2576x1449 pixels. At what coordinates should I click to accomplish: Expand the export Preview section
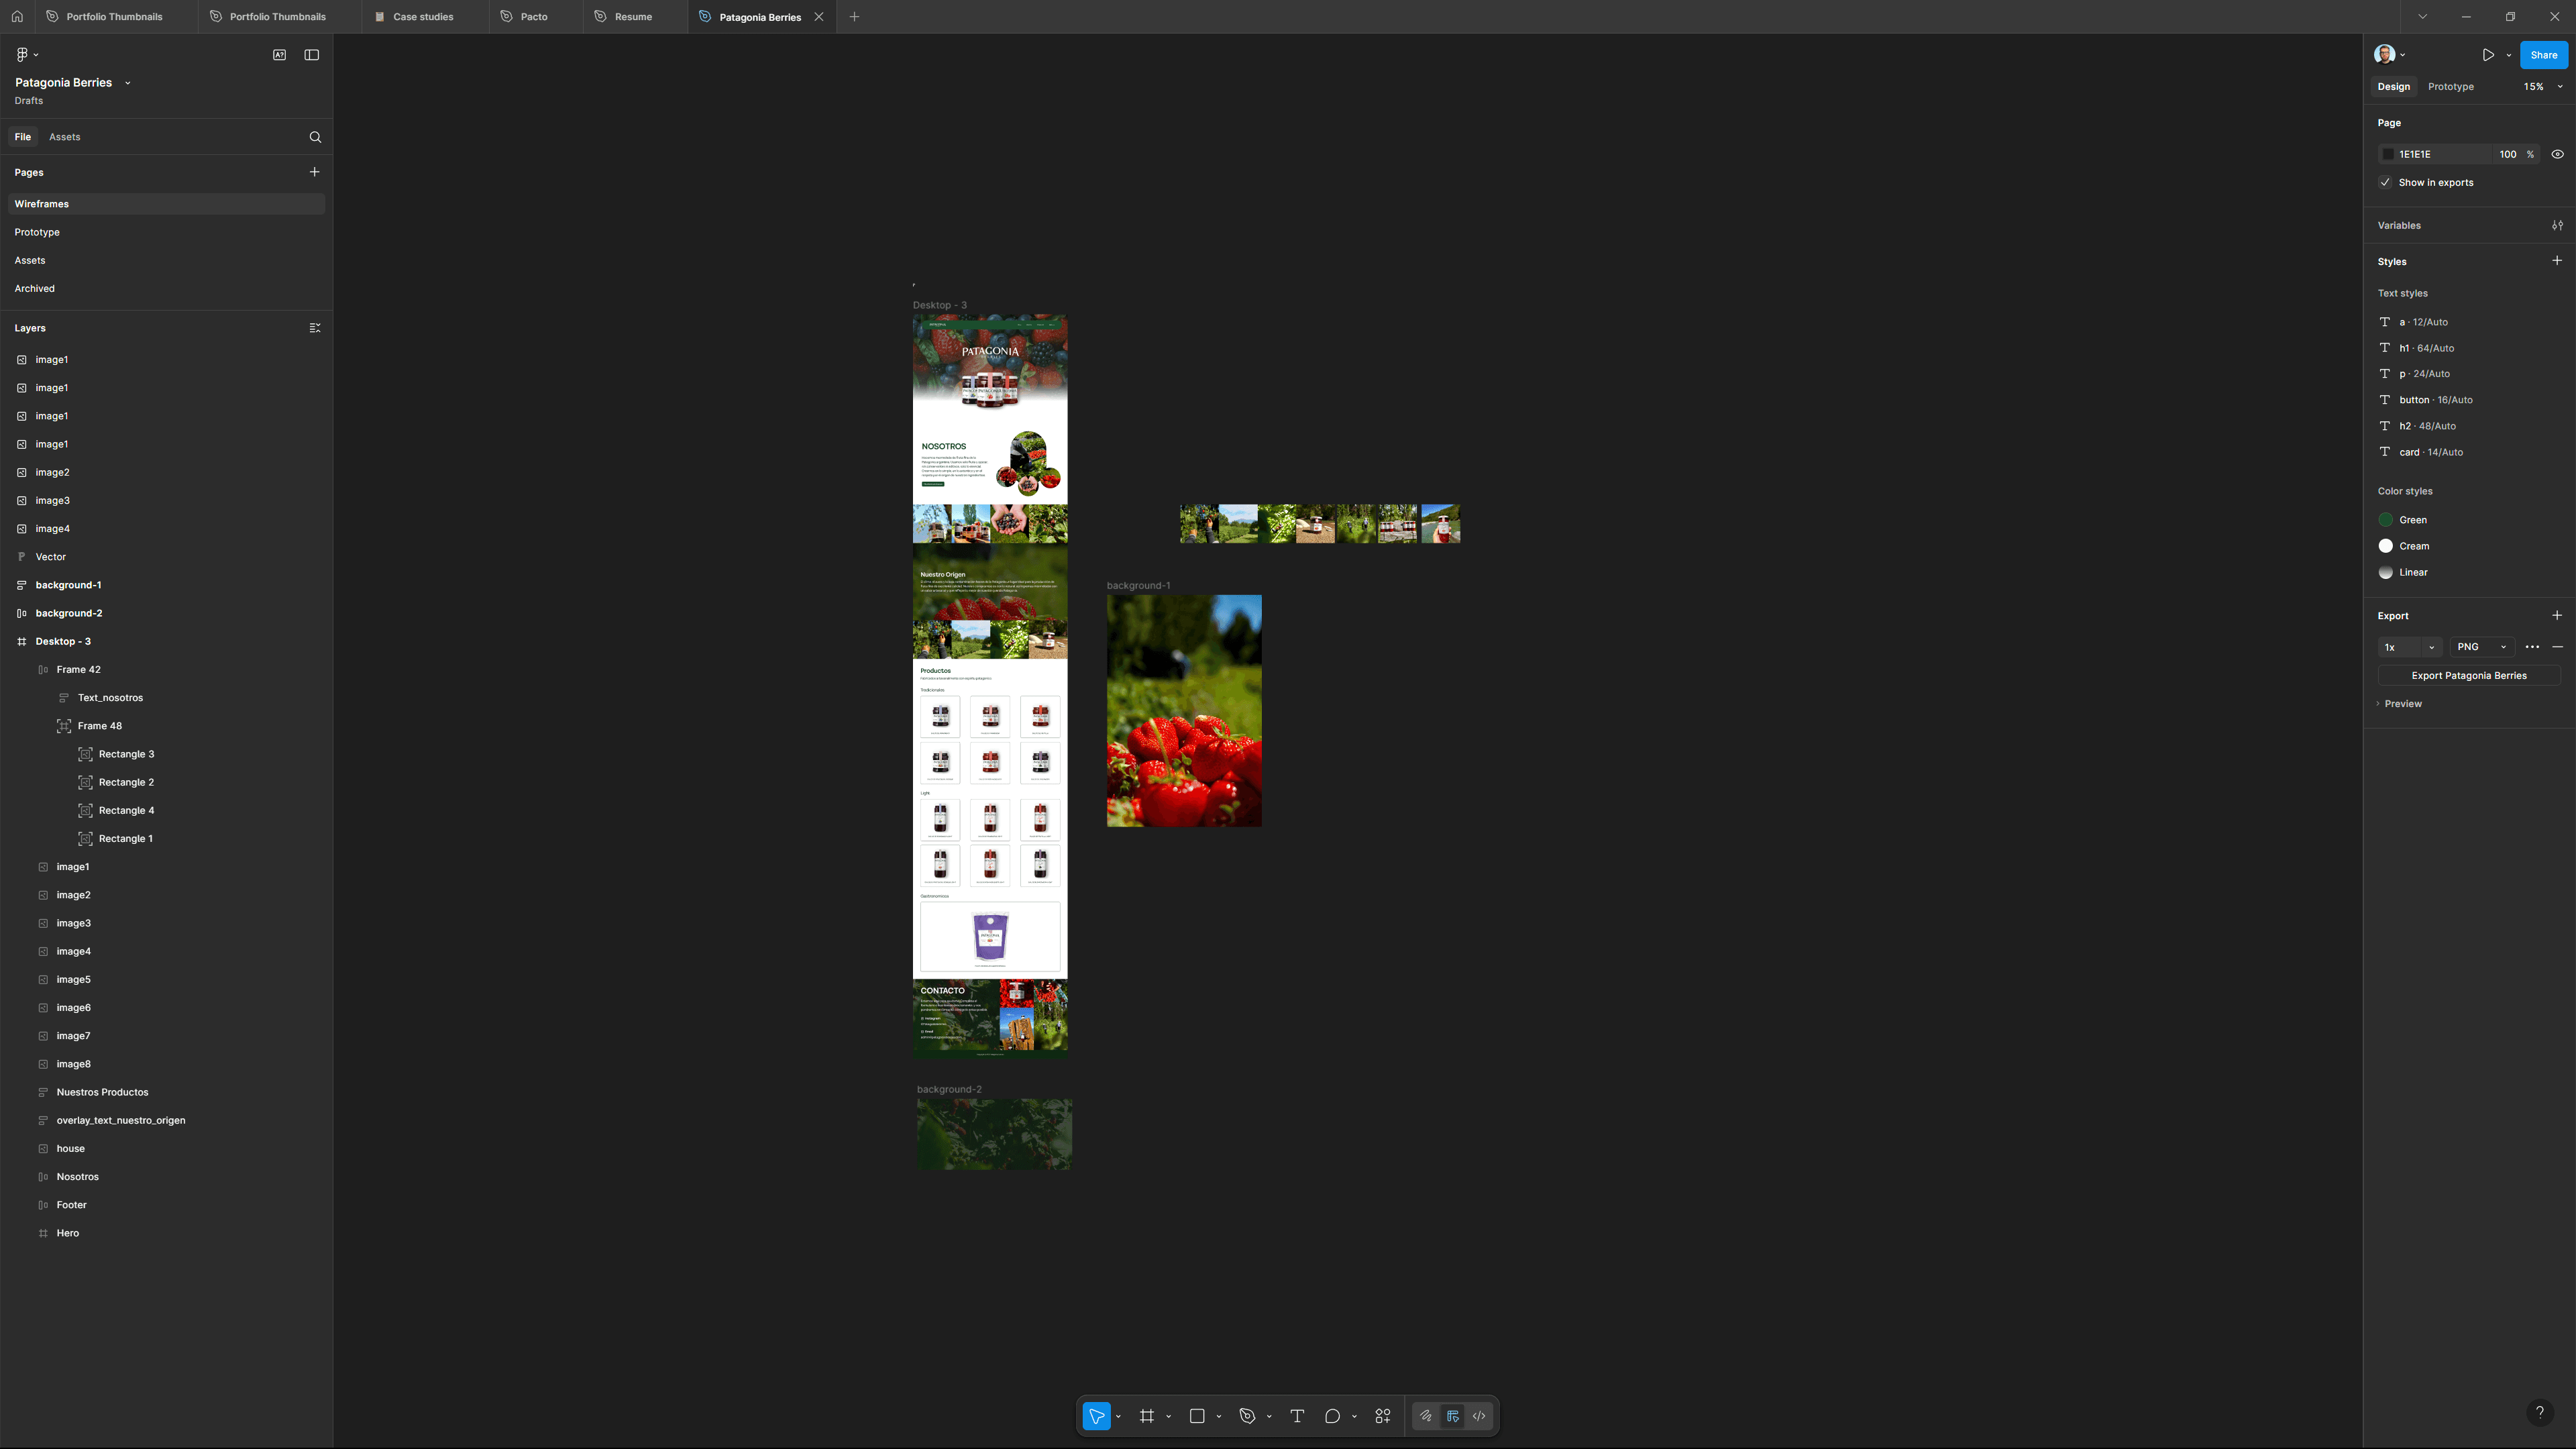pyautogui.click(x=2402, y=704)
